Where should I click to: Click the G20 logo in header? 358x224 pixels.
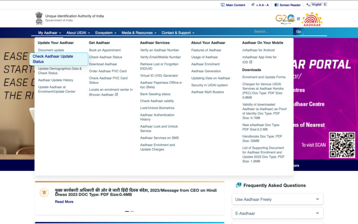[x=285, y=19]
